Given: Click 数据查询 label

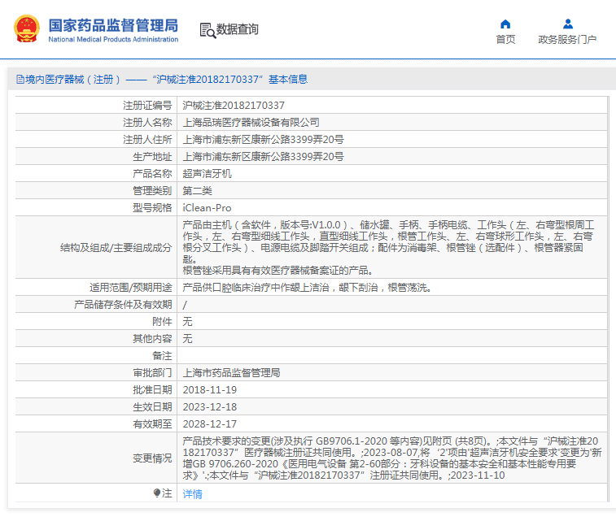Looking at the screenshot, I should click(x=238, y=29).
